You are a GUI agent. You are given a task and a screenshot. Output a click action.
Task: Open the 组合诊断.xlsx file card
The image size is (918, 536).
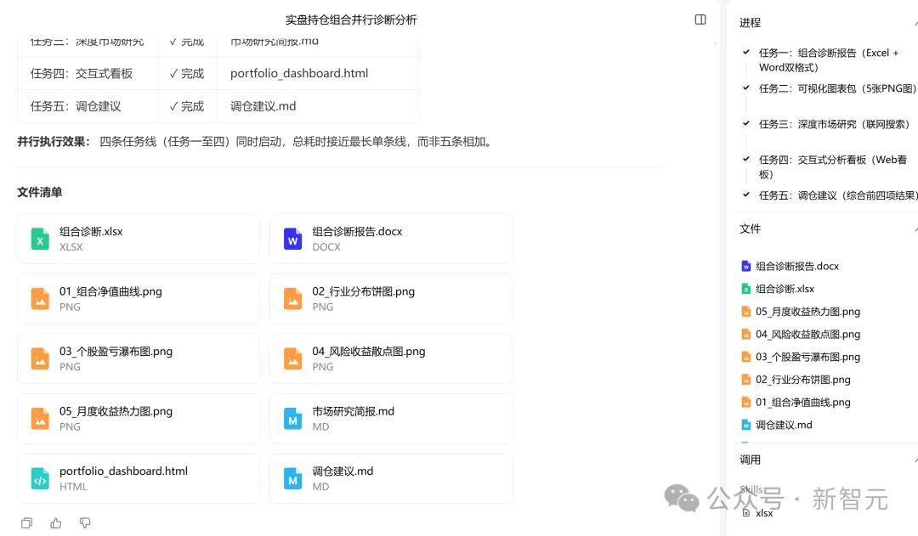pyautogui.click(x=139, y=239)
